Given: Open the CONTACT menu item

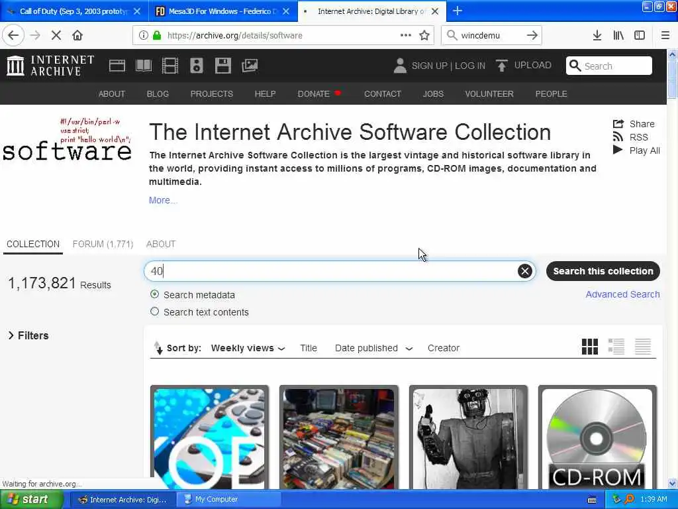Looking at the screenshot, I should (383, 94).
